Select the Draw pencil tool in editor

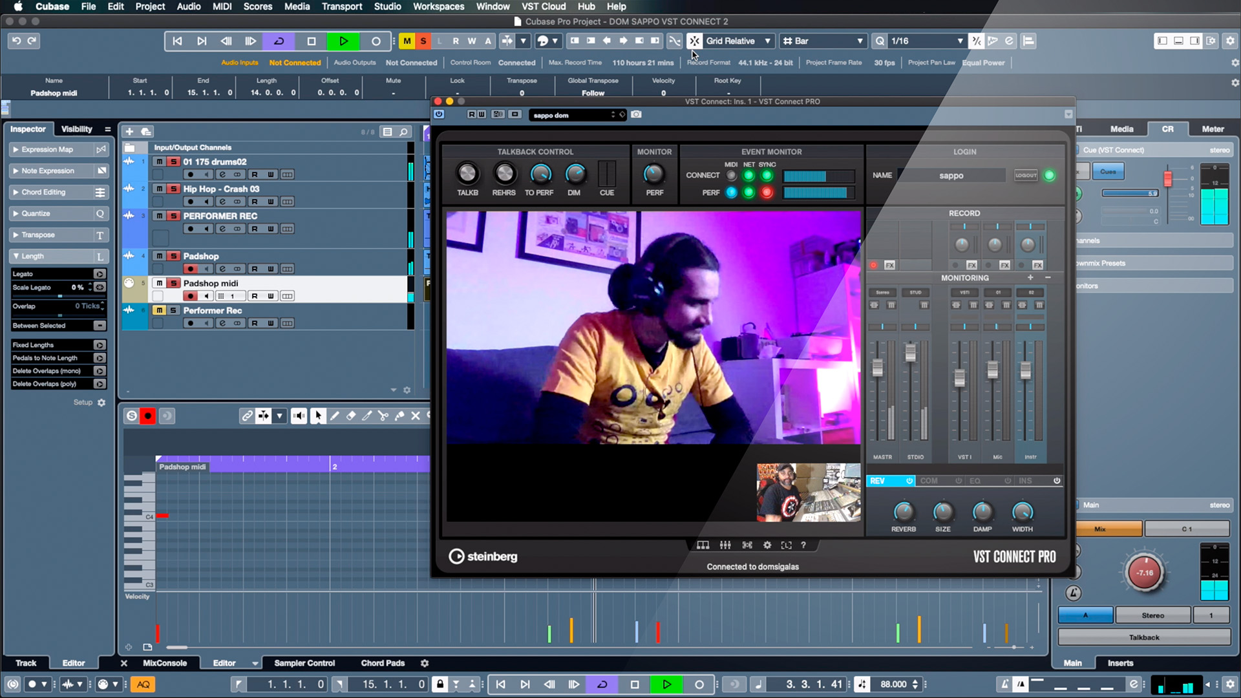click(x=334, y=416)
